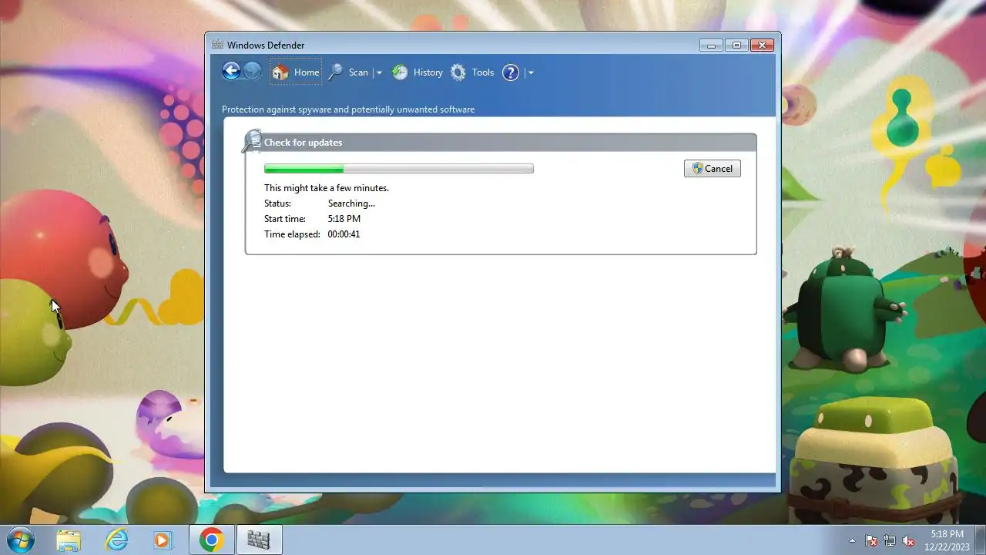
Task: Cancel the update check
Action: coord(713,169)
